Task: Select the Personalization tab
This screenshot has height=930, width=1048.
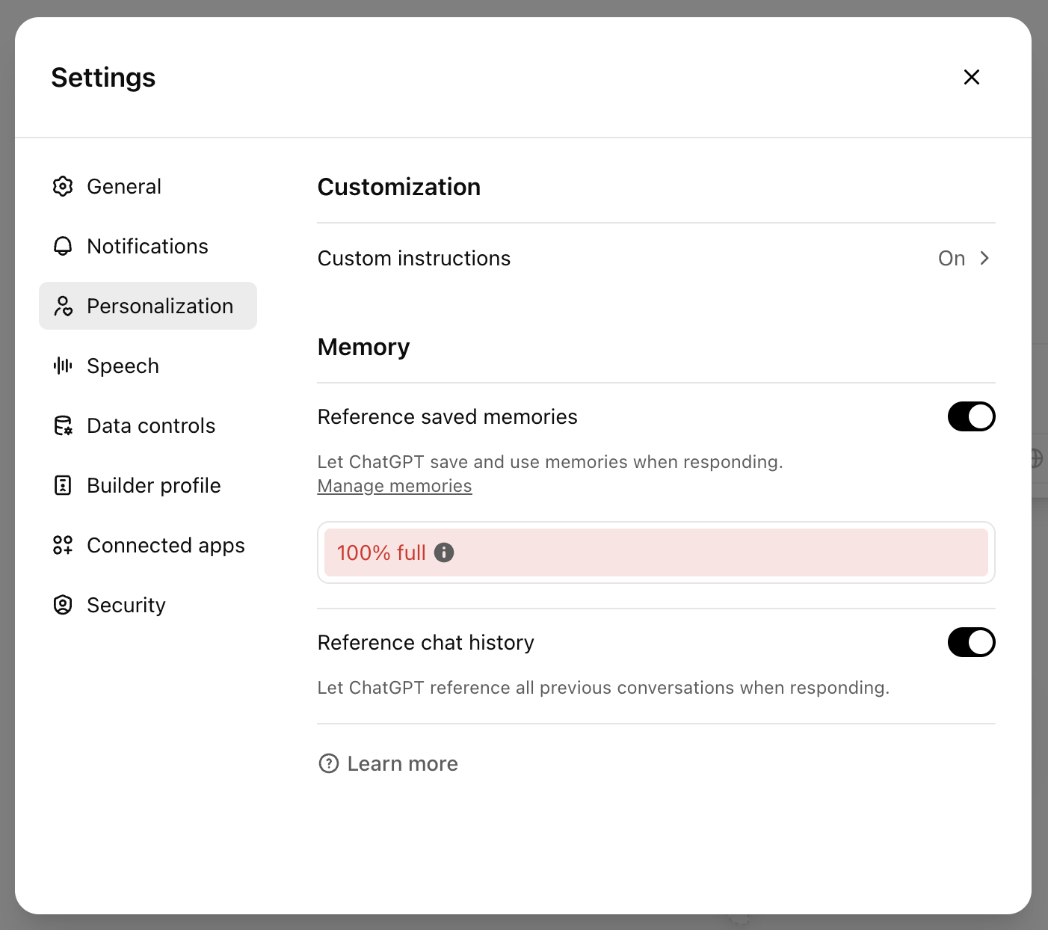Action: click(x=148, y=306)
